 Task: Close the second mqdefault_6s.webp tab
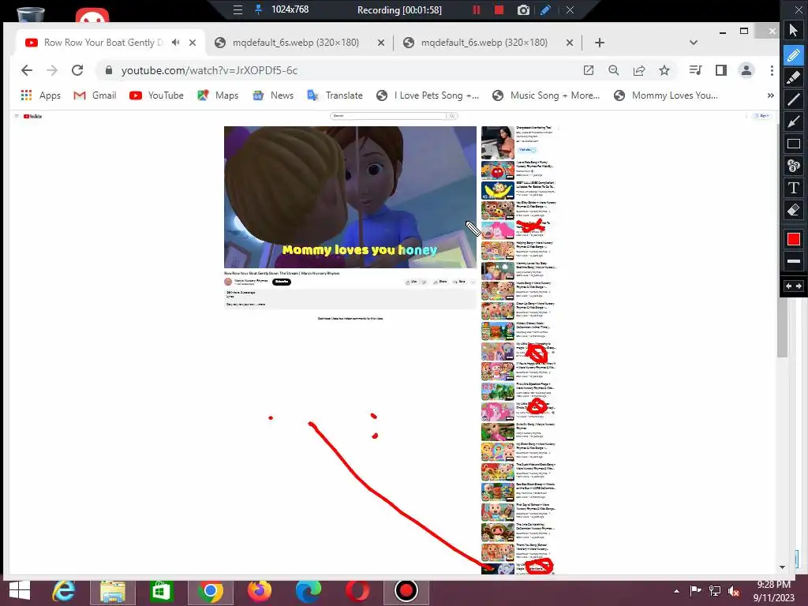570,43
